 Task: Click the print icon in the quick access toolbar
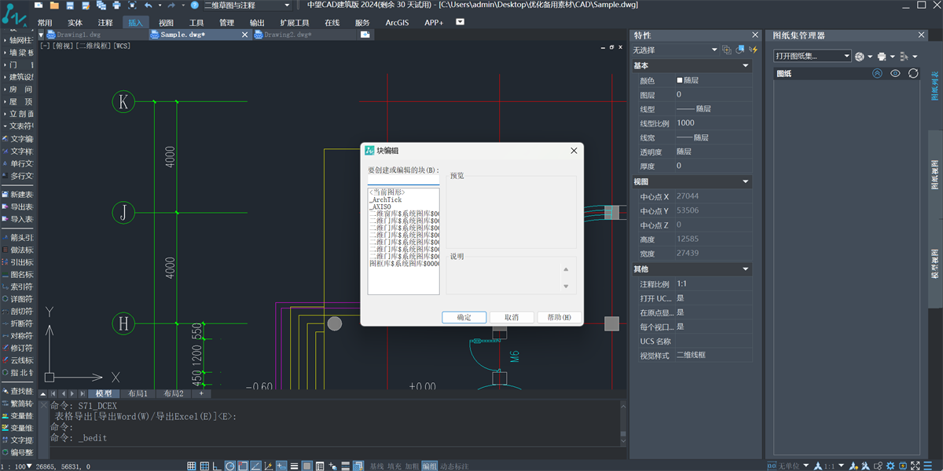(116, 5)
